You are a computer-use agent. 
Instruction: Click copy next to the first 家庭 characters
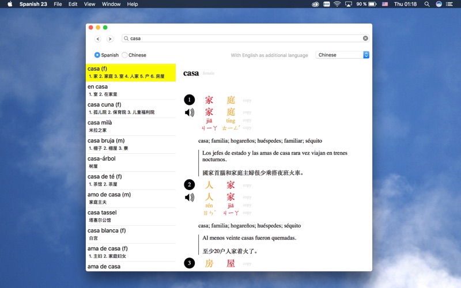247,100
